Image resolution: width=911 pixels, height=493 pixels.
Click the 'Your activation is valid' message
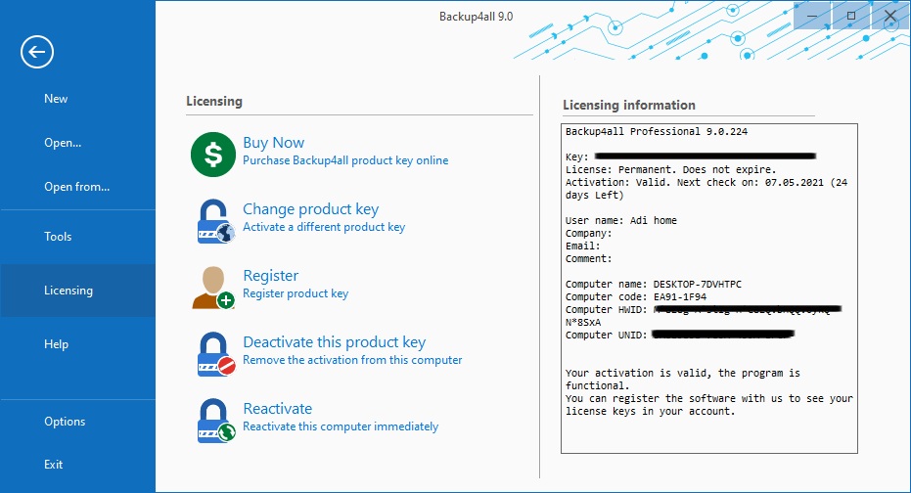coord(683,380)
